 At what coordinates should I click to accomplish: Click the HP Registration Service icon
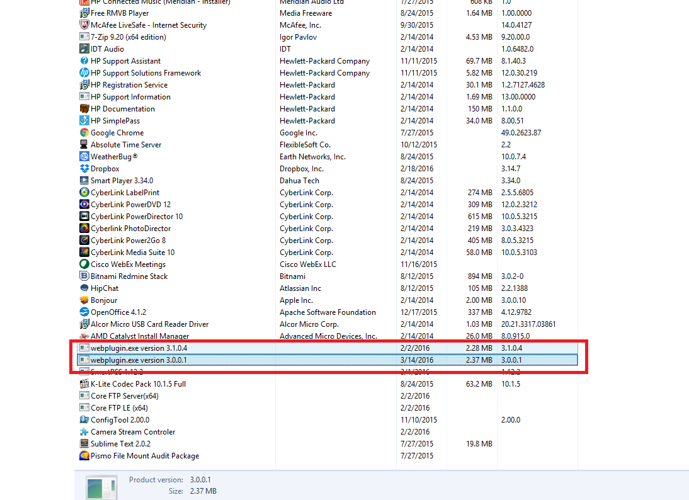[x=84, y=85]
